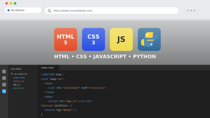Click the console.log("Ready!") code line
Viewport: 210px width, 118px height.
pos(61,110)
